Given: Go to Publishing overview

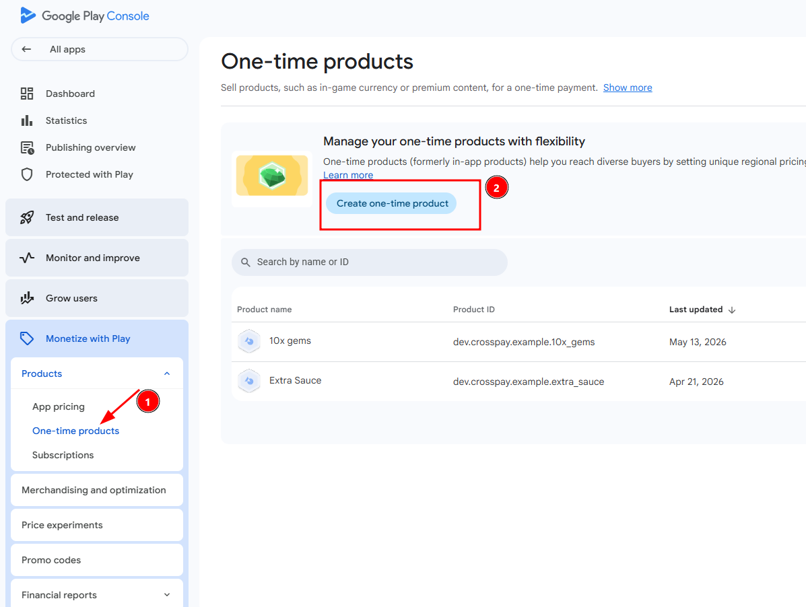Looking at the screenshot, I should [90, 148].
